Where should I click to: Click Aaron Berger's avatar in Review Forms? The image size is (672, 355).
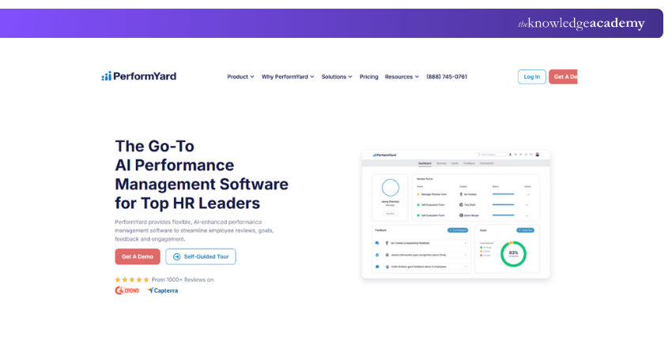pyautogui.click(x=461, y=215)
